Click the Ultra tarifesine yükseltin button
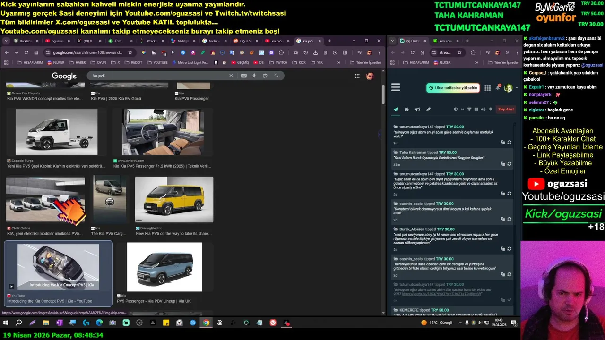 pyautogui.click(x=453, y=88)
